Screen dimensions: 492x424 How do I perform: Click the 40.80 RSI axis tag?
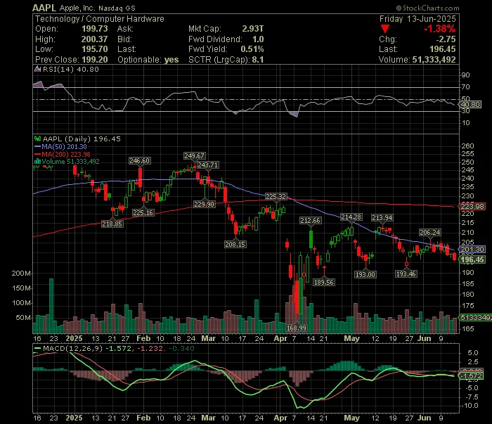pos(470,105)
